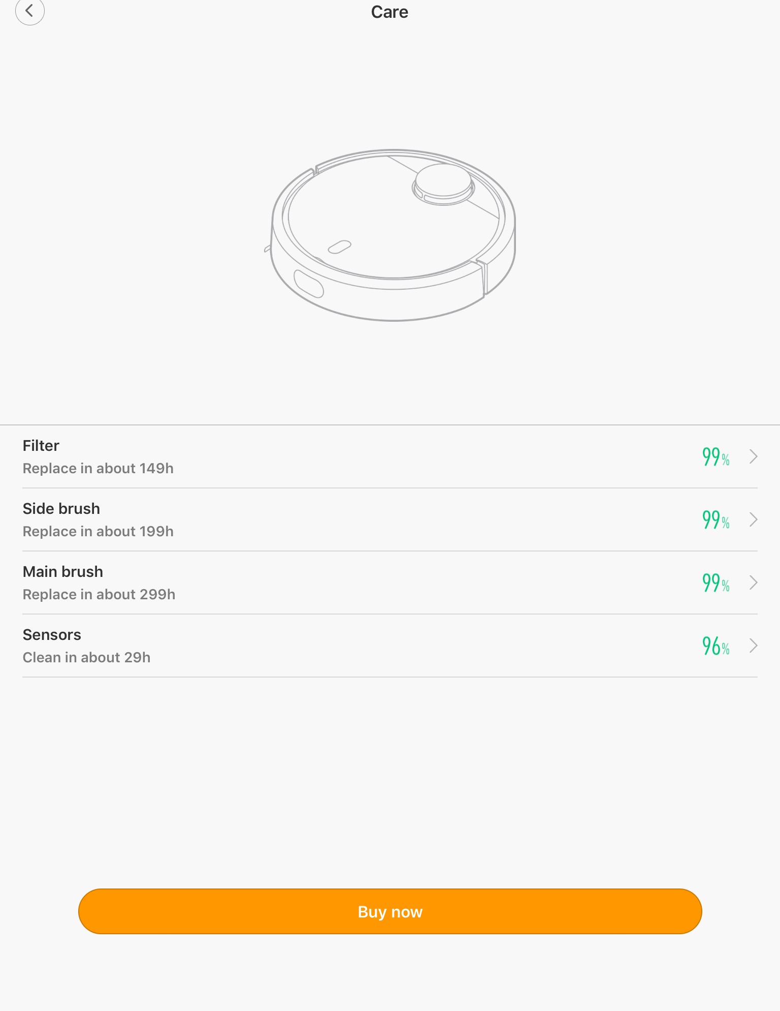Select 'Replace in about 199h' text
The width and height of the screenshot is (780, 1011).
click(98, 532)
